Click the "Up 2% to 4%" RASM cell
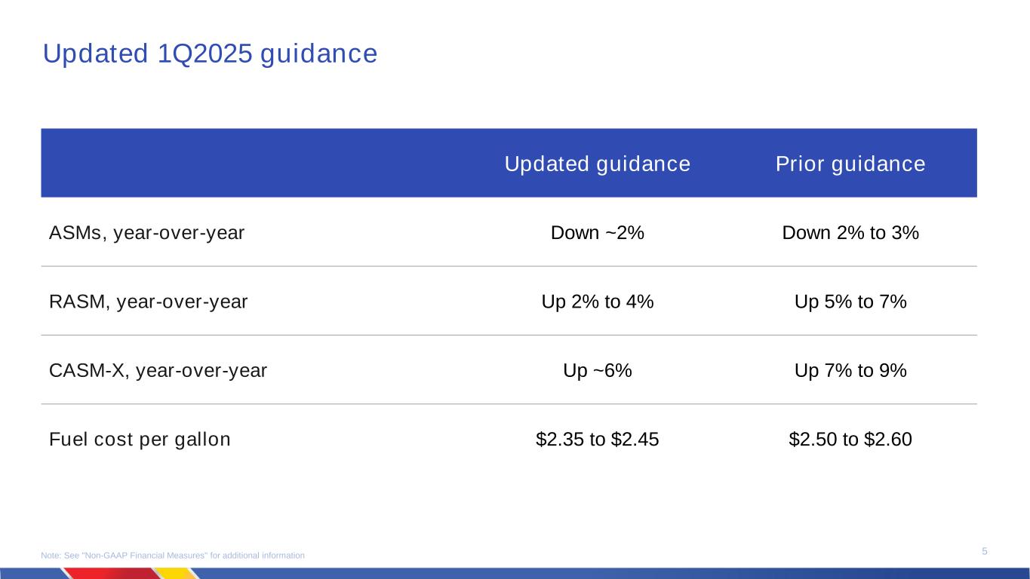This screenshot has width=1030, height=579. (x=597, y=302)
